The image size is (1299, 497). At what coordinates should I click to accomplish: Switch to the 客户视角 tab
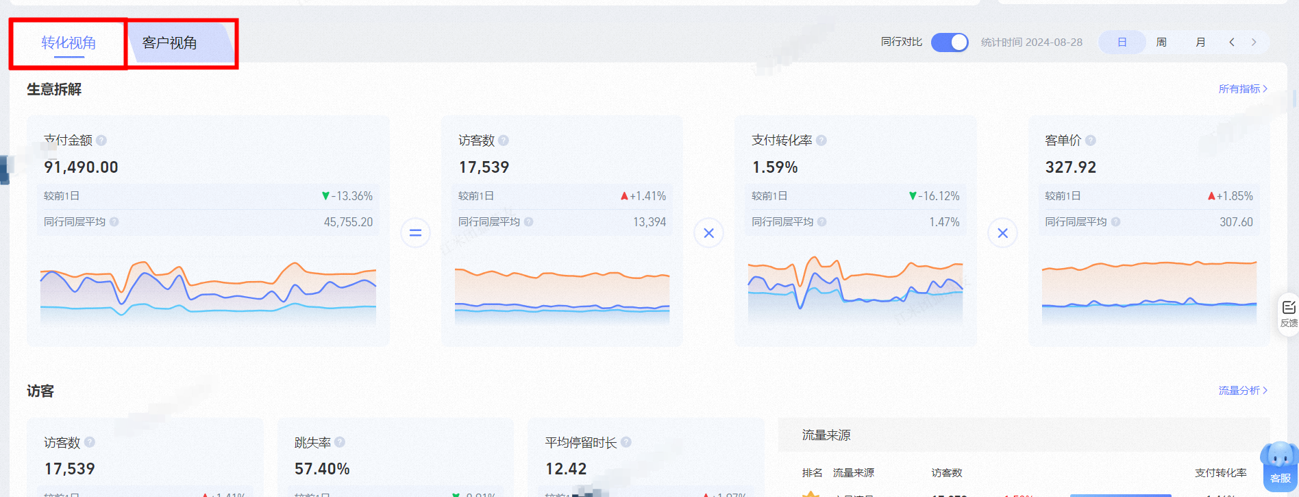(x=169, y=43)
